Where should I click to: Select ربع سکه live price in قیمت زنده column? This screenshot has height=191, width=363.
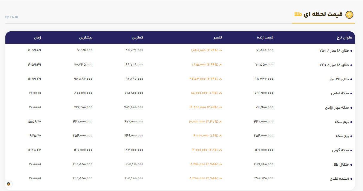coord(264,136)
